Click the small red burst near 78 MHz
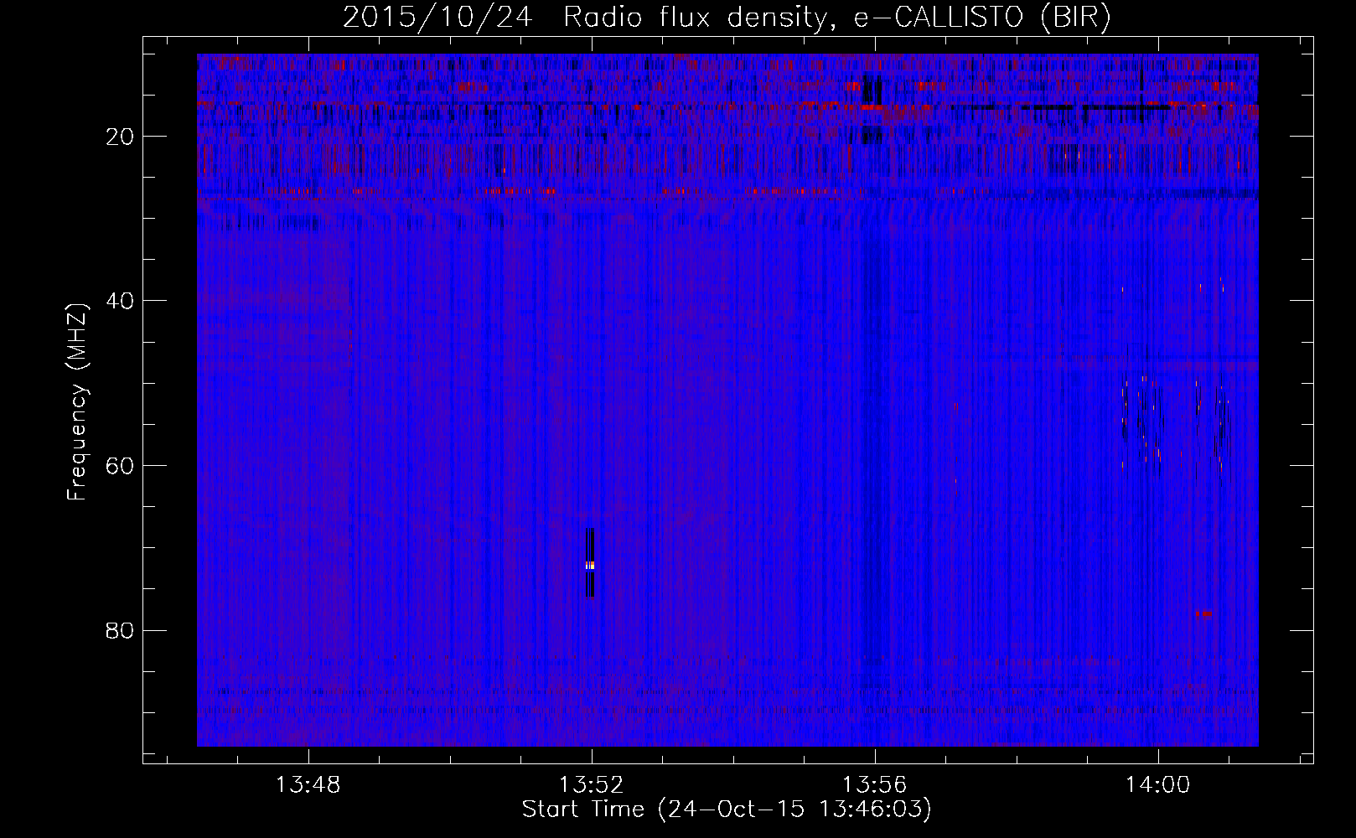Image resolution: width=1356 pixels, height=838 pixels. click(x=1203, y=613)
